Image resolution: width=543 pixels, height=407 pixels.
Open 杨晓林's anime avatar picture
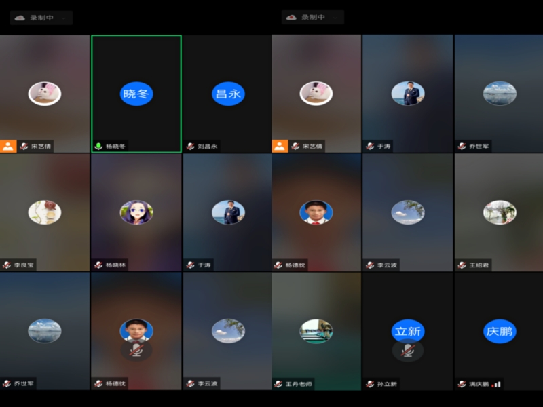tap(136, 212)
